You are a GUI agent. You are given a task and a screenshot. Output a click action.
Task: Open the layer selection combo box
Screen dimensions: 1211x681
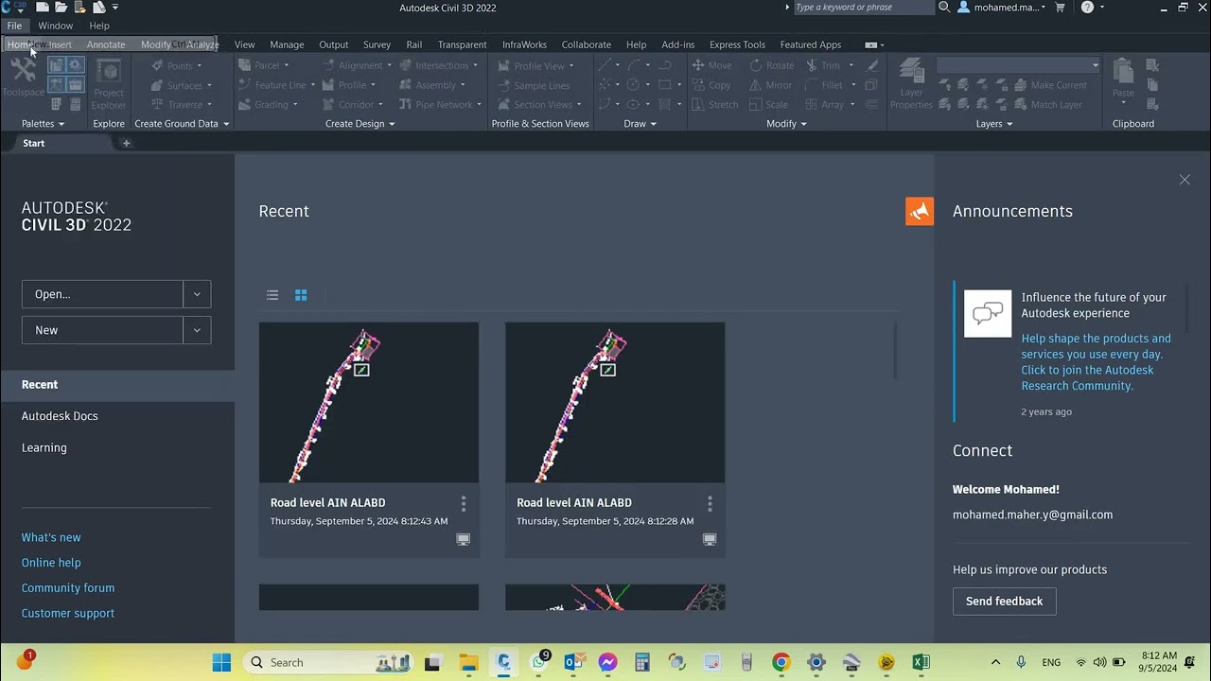tap(1018, 65)
